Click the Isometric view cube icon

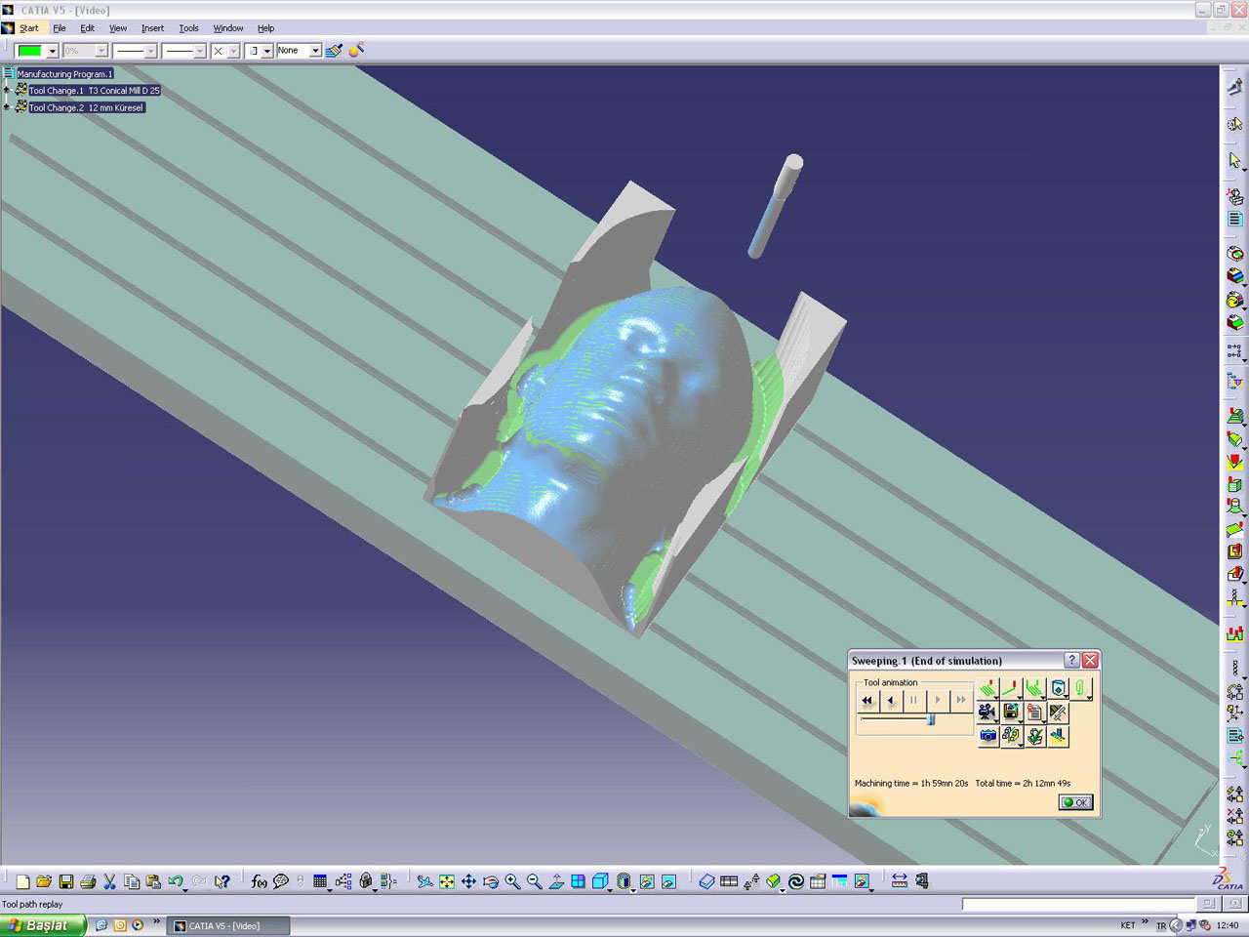[x=600, y=881]
